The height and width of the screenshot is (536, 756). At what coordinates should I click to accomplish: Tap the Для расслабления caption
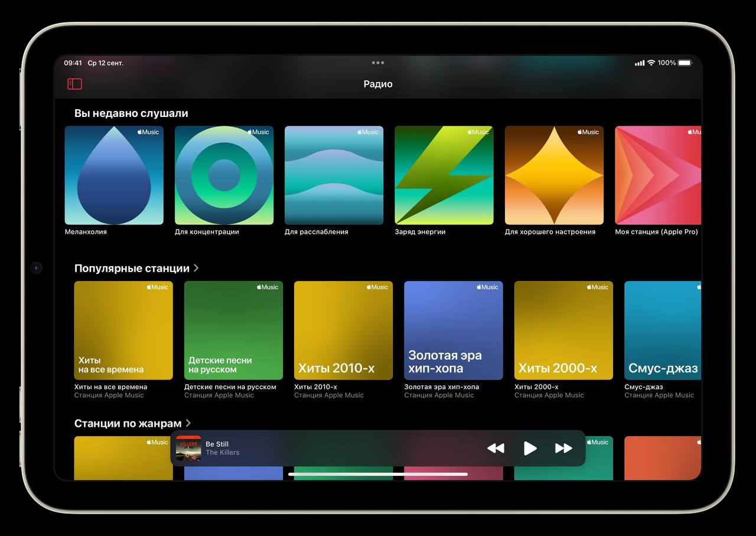tap(317, 232)
